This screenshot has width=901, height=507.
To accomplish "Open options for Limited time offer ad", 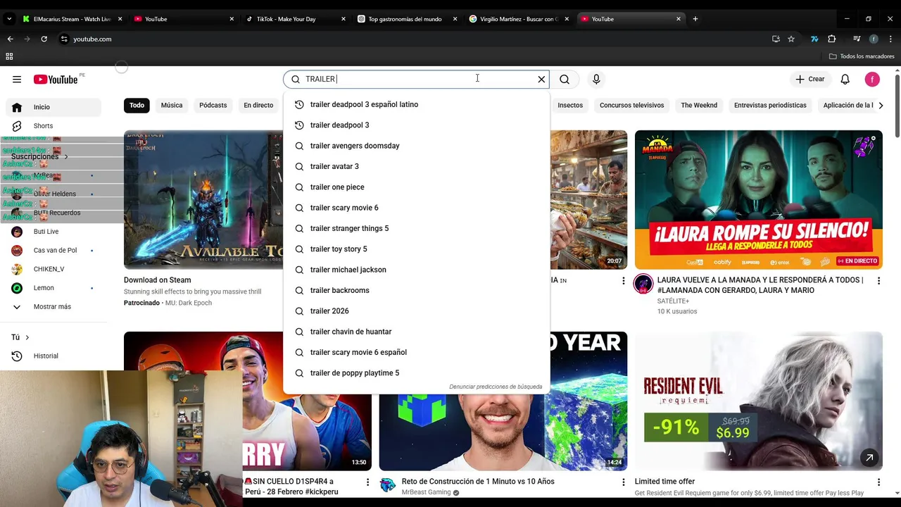I will click(878, 482).
